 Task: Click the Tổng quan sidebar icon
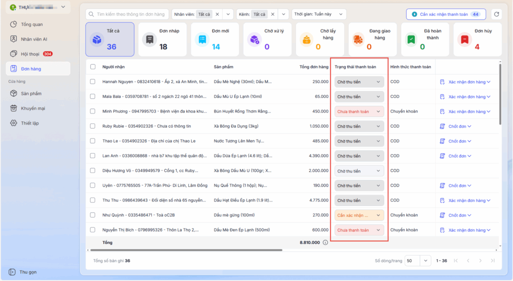coord(14,24)
